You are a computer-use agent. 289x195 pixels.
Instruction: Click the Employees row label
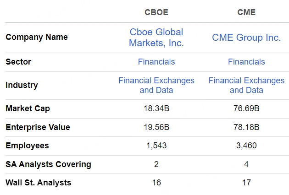click(27, 146)
